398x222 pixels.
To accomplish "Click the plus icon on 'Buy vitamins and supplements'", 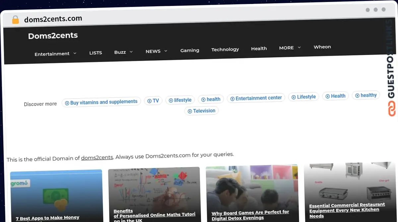I will 67,102.
